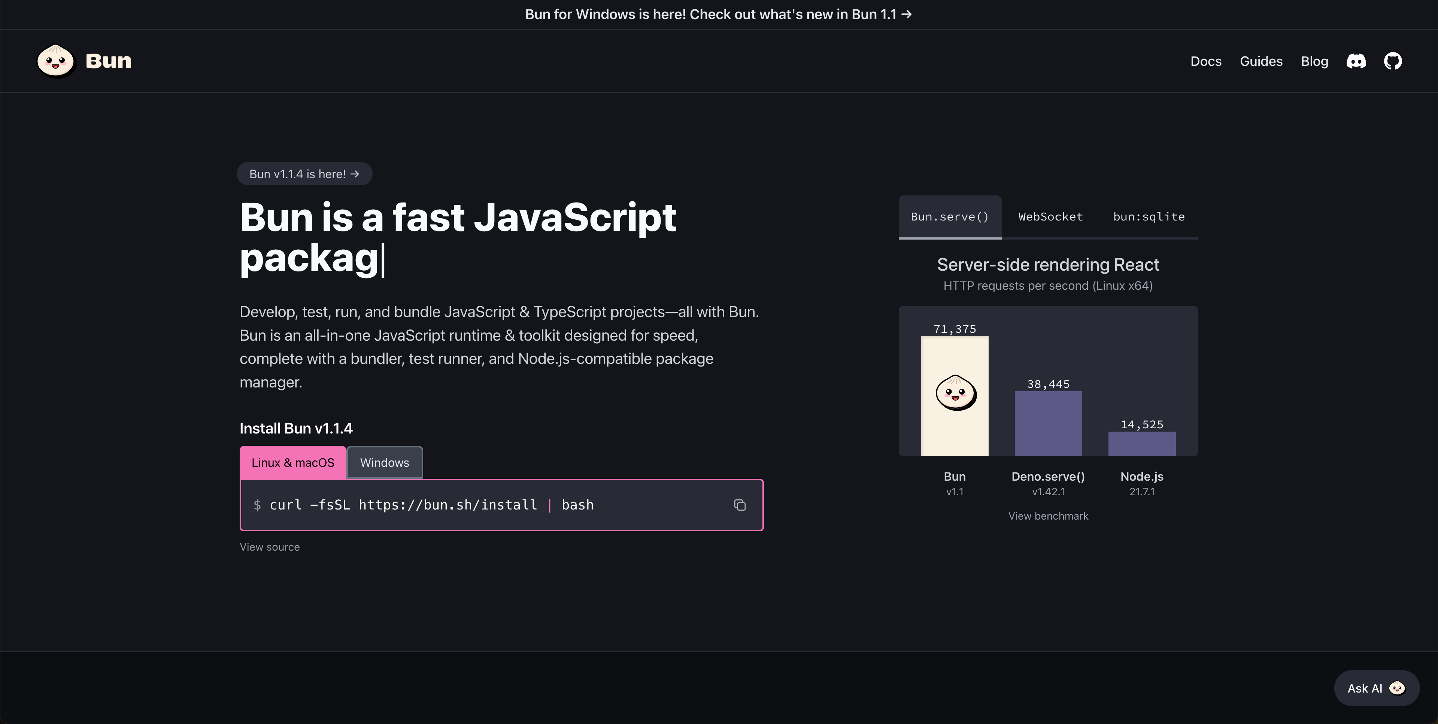
Task: Click the Bun wordmark in header
Action: tap(108, 61)
